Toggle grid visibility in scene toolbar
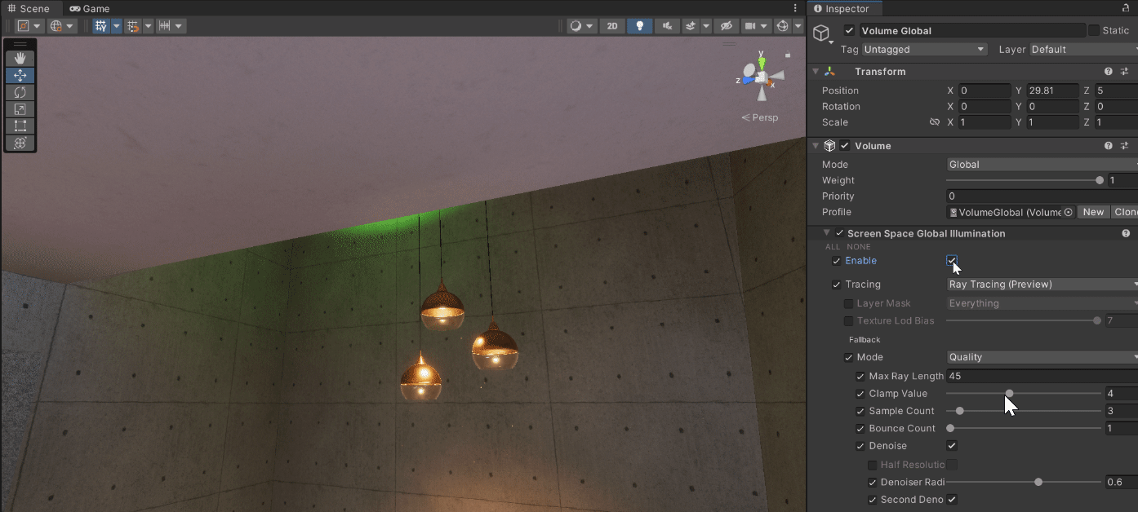 (100, 26)
